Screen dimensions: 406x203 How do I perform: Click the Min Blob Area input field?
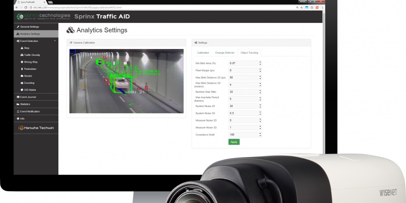(245, 63)
